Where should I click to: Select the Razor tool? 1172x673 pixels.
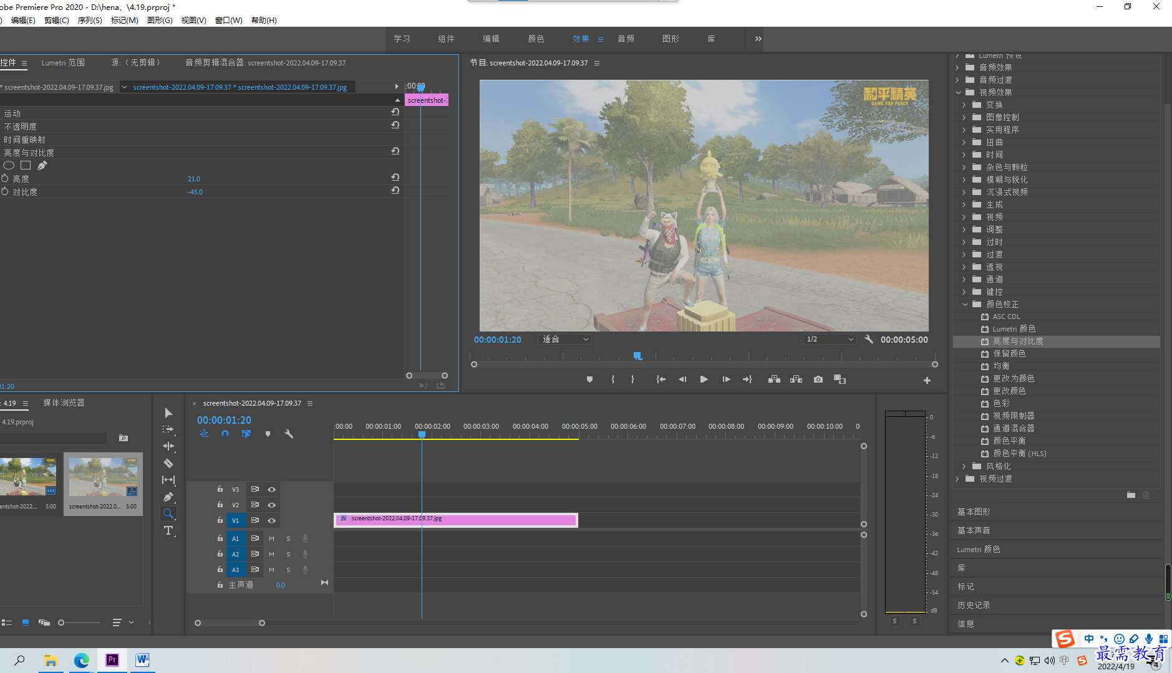[168, 463]
